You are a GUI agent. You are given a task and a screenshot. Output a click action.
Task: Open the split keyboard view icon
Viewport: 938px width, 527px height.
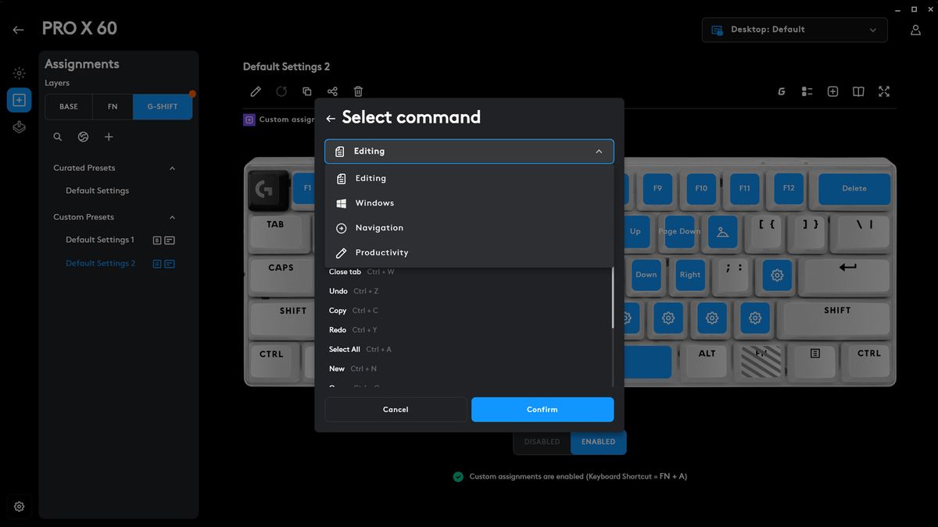(857, 91)
